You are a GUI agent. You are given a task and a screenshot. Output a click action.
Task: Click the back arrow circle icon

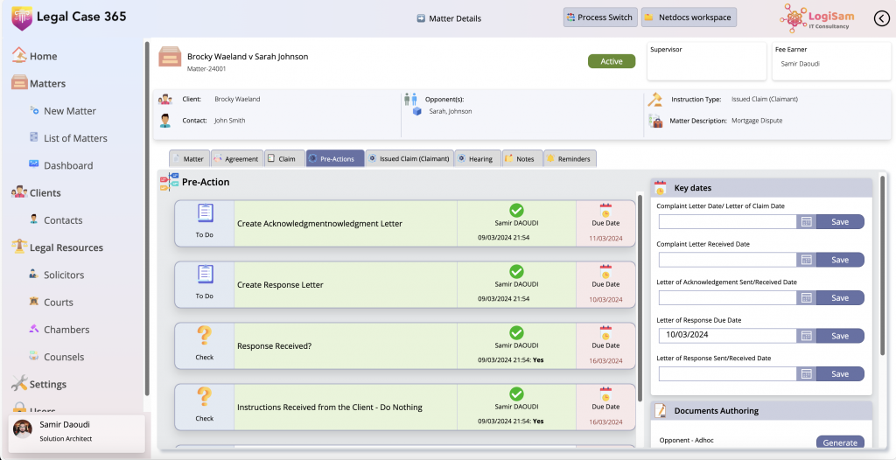881,18
